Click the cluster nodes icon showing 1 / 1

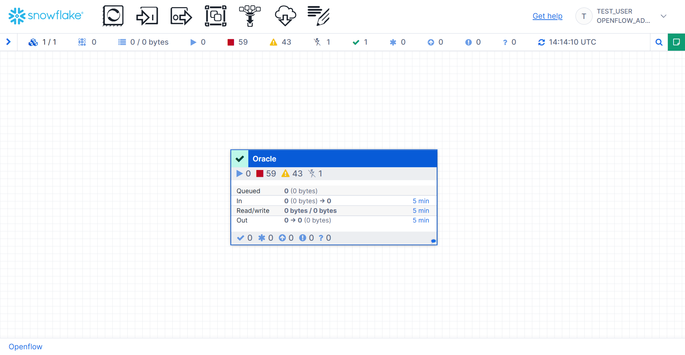(33, 42)
